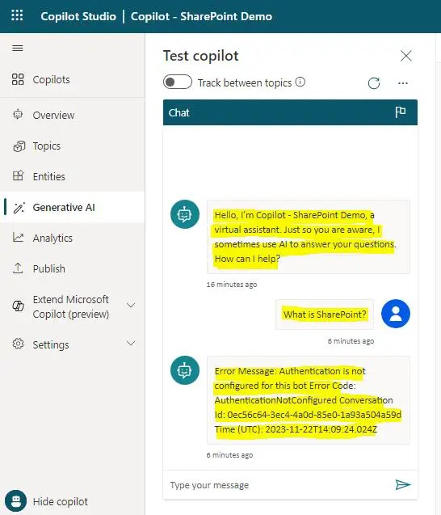This screenshot has height=515, width=441.
Task: Click the Analytics chart icon
Action: tap(18, 237)
